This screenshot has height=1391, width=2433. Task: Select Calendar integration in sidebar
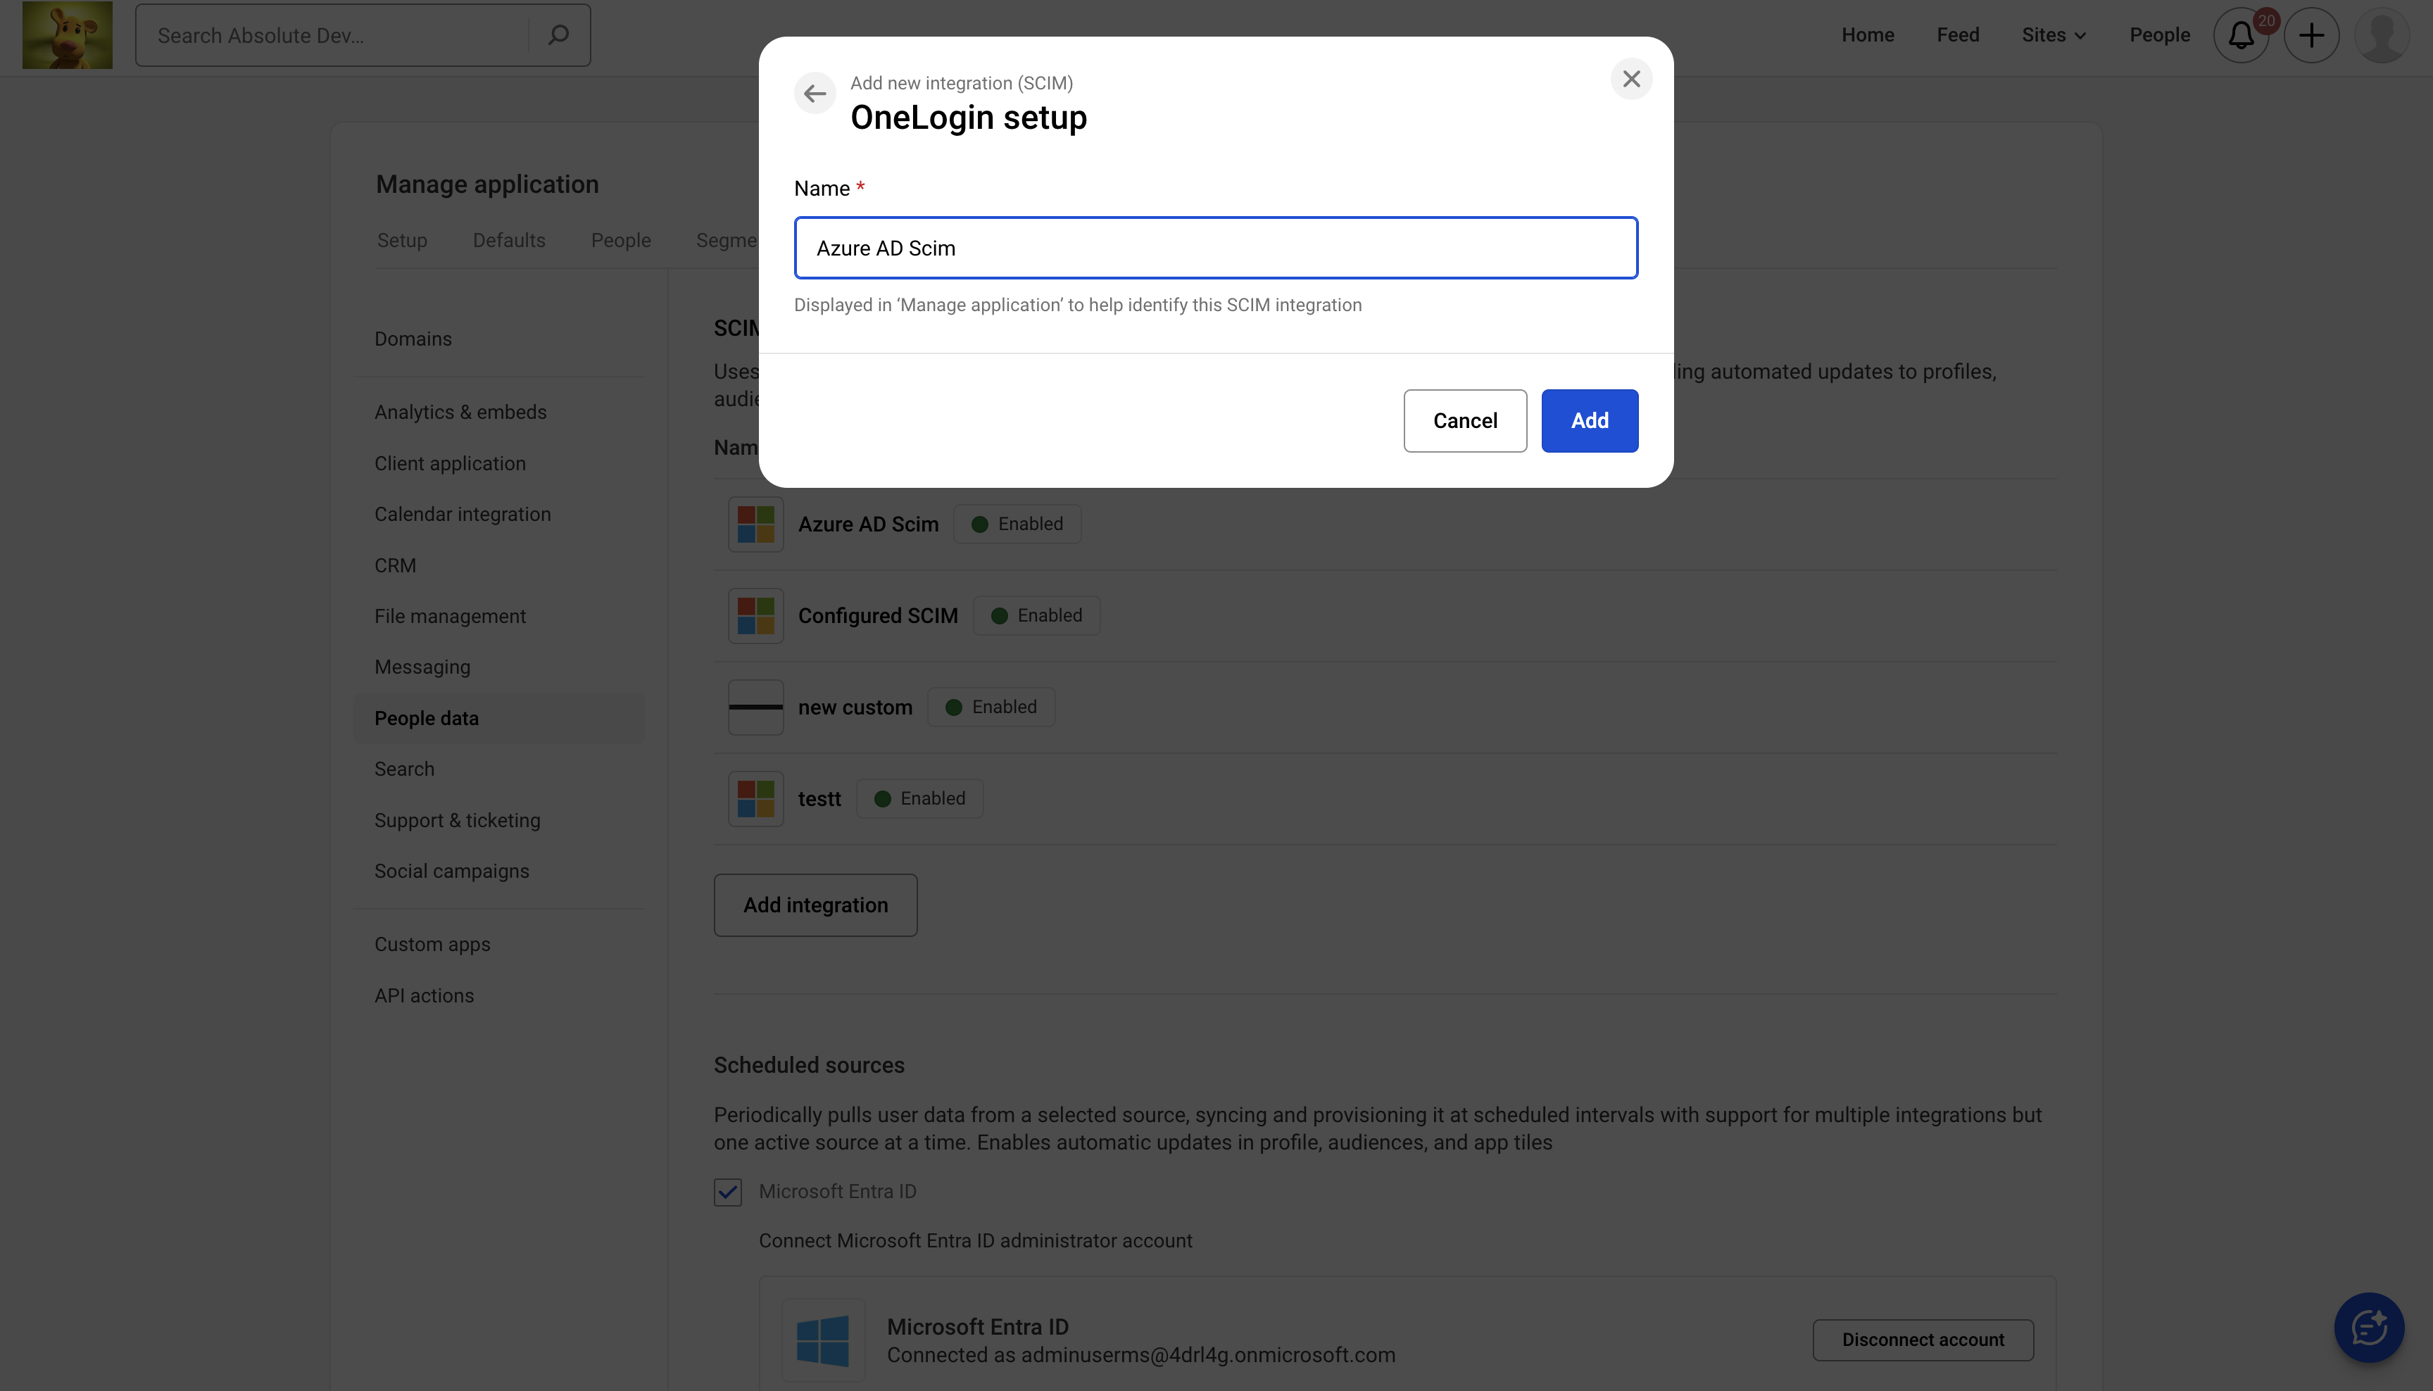pos(463,514)
